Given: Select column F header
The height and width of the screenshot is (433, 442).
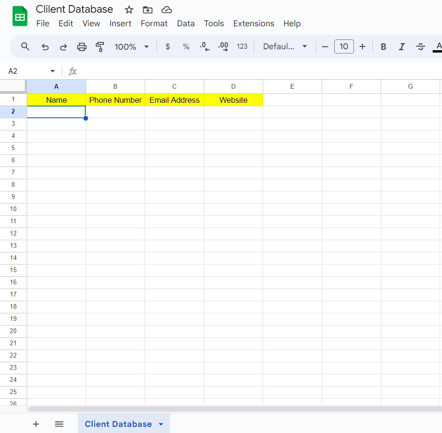Looking at the screenshot, I should tap(351, 86).
